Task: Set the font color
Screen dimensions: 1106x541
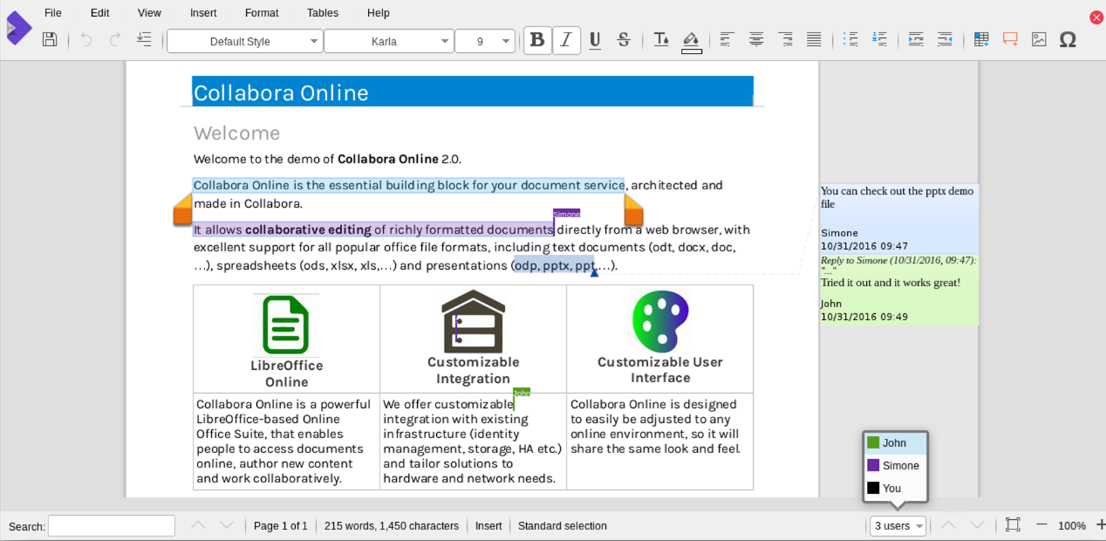Action: [661, 39]
